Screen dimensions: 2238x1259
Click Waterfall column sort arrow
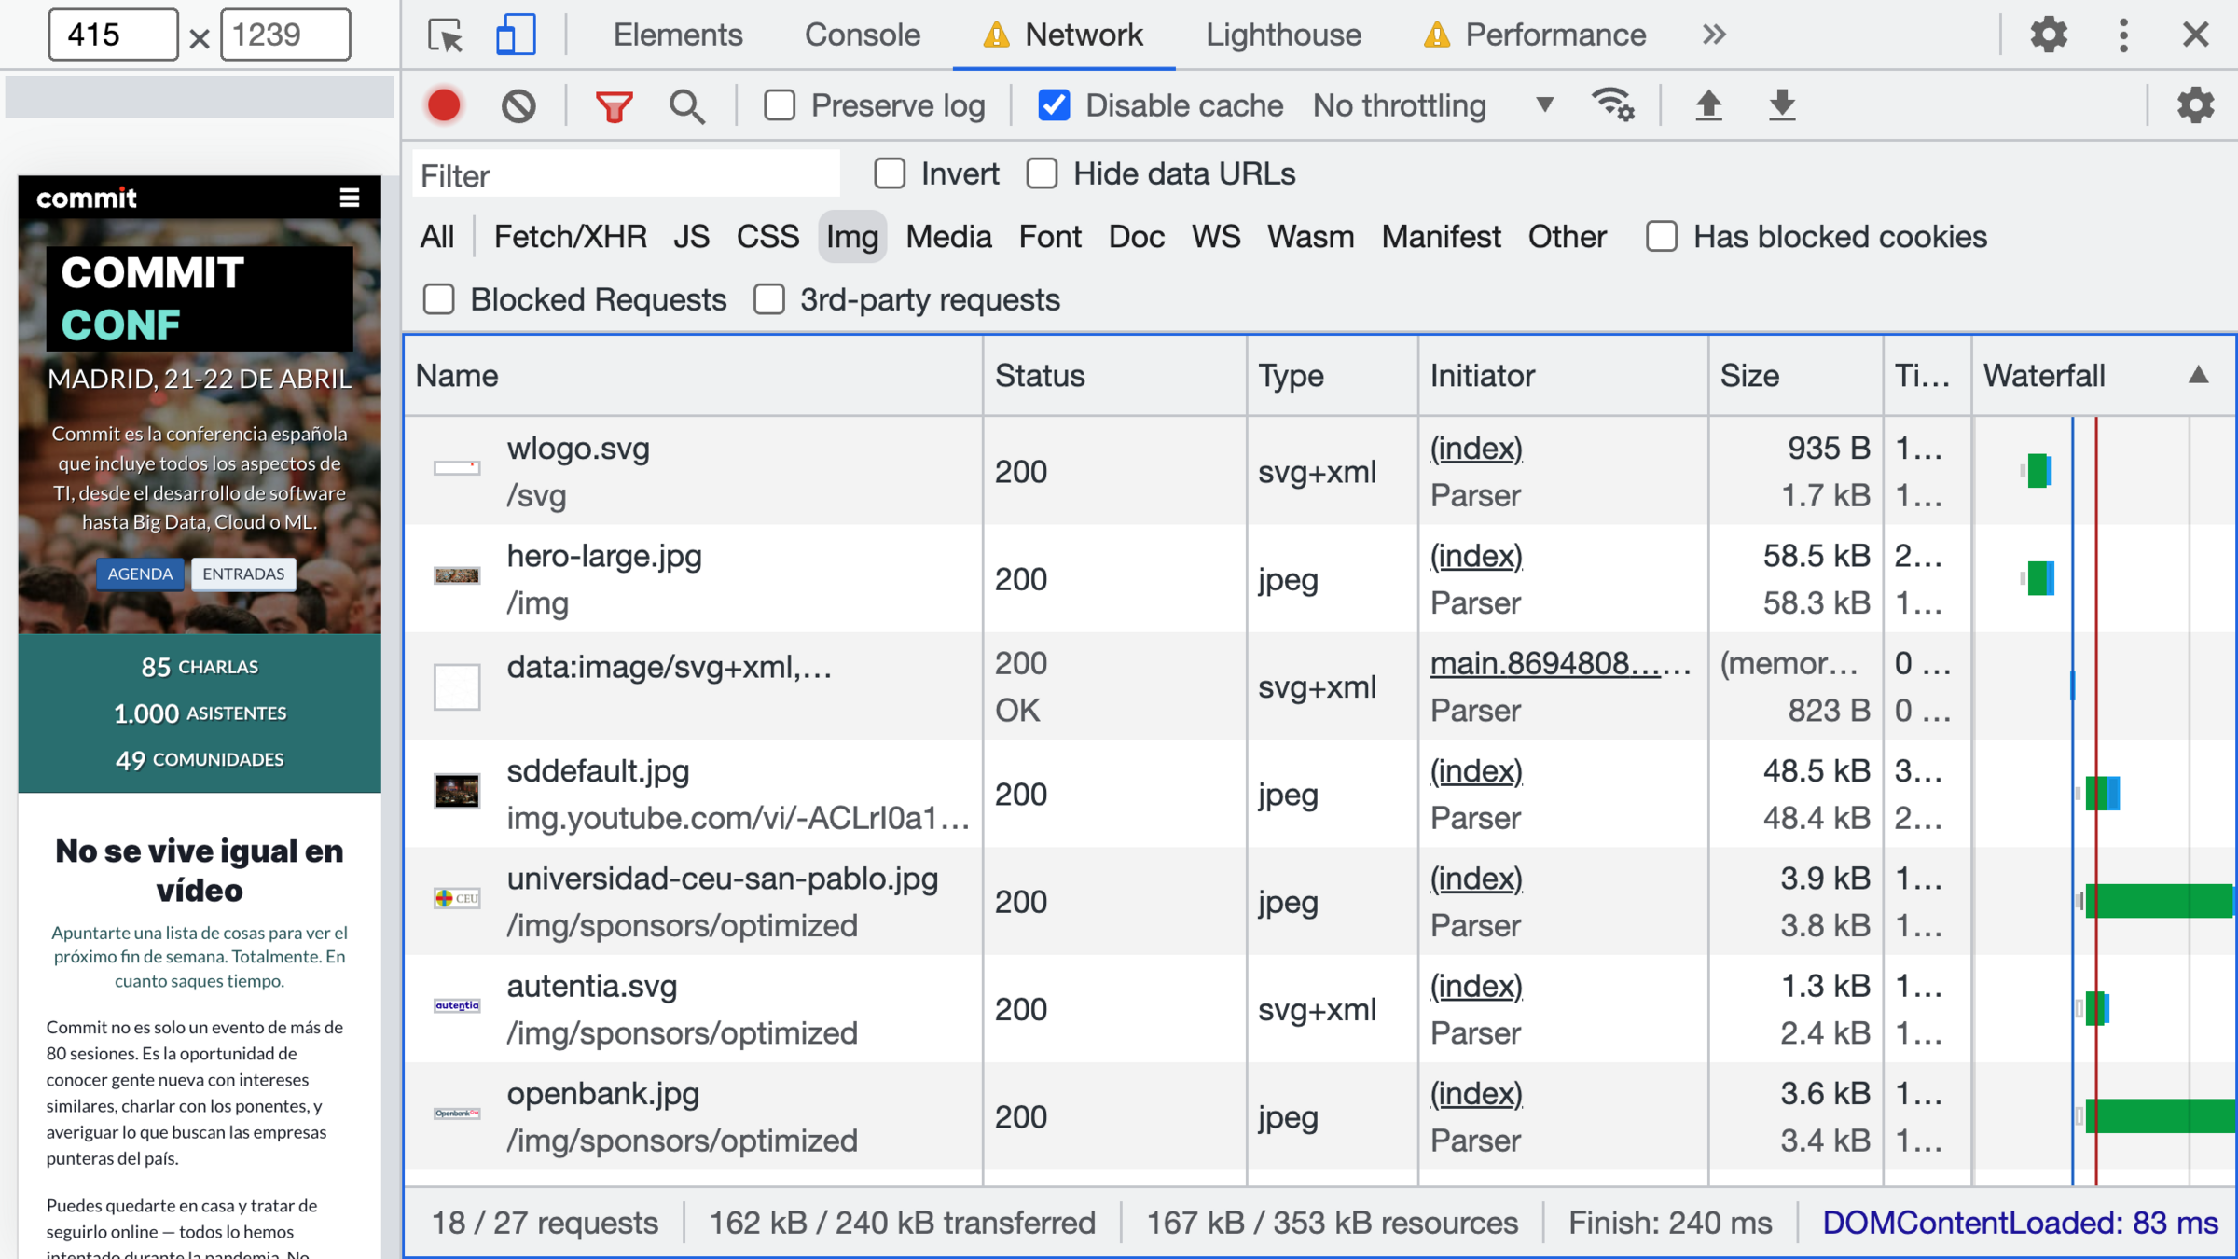point(2198,376)
